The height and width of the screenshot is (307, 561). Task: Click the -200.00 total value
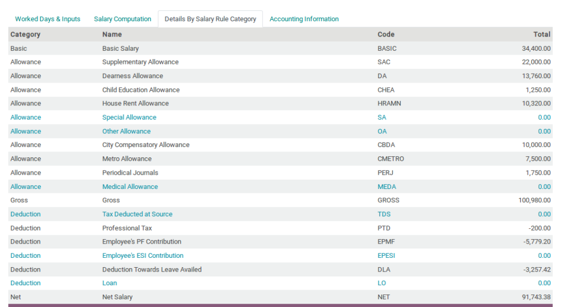tap(540, 228)
